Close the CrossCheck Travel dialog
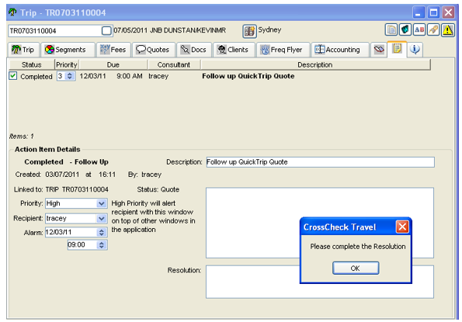 click(x=402, y=227)
